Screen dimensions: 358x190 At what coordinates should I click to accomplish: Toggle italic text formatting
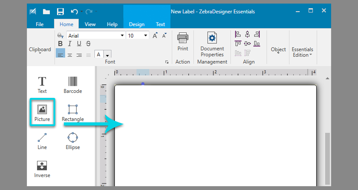(x=70, y=43)
